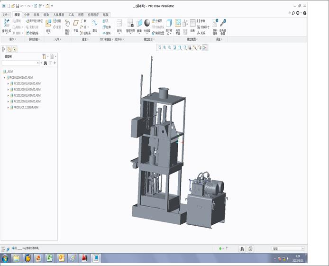
Task: Open Windows Start menu orb
Action: point(5,258)
